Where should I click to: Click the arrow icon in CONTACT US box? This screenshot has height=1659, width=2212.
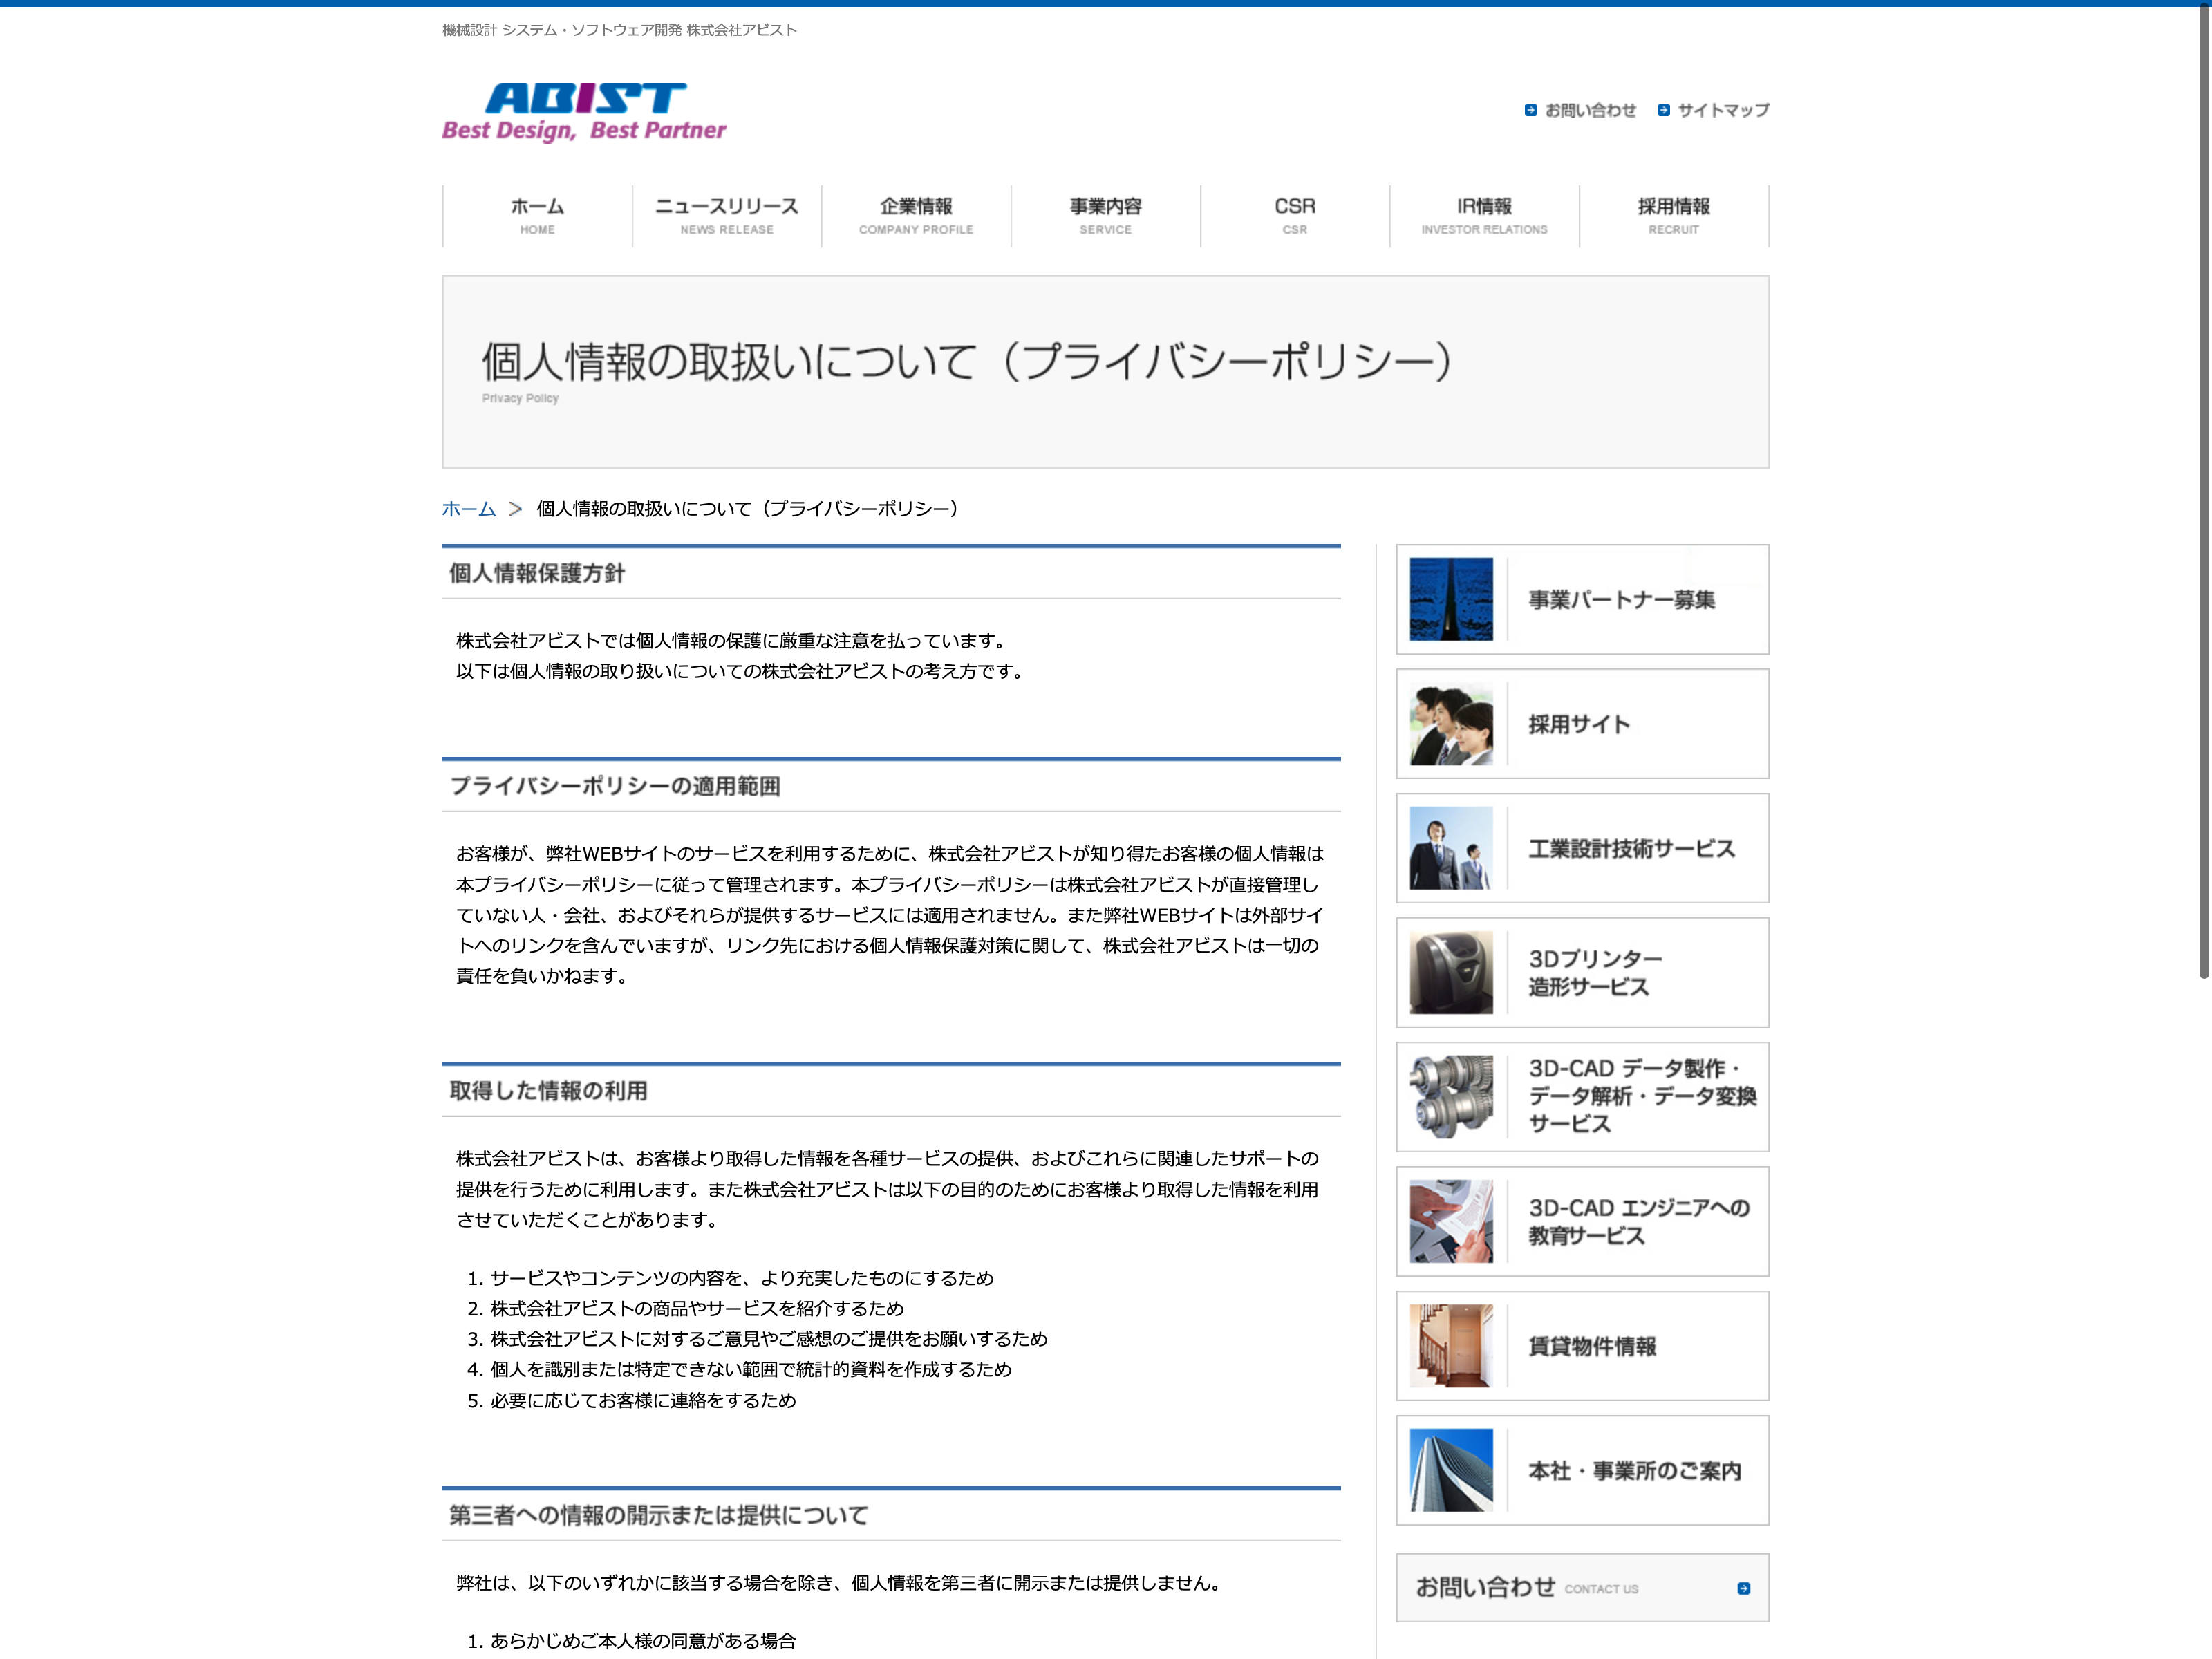(x=1743, y=1588)
